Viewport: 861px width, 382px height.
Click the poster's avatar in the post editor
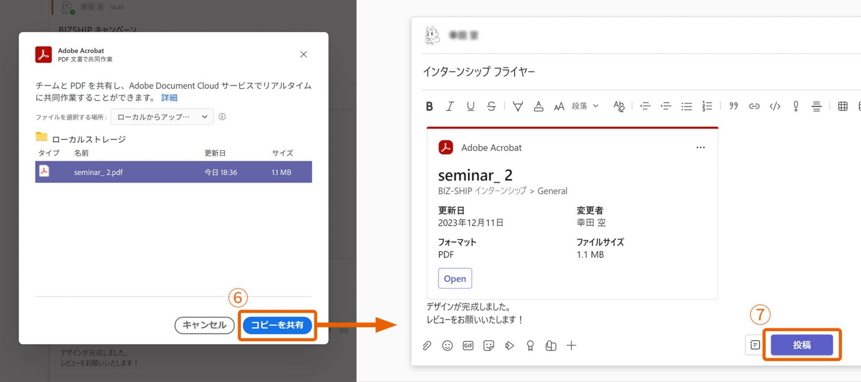point(432,35)
